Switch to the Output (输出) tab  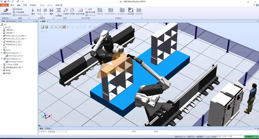[x=41, y=129]
